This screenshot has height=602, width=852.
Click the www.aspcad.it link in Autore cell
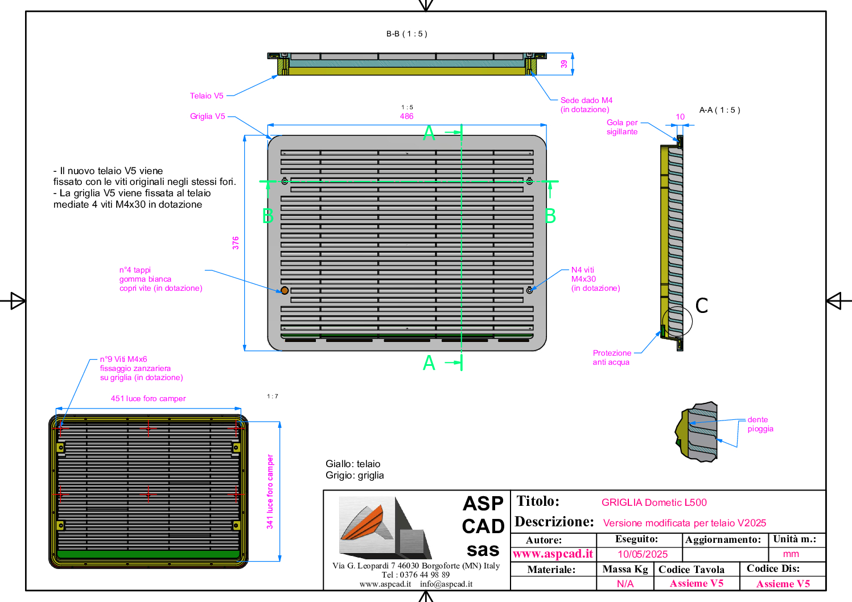tap(553, 554)
